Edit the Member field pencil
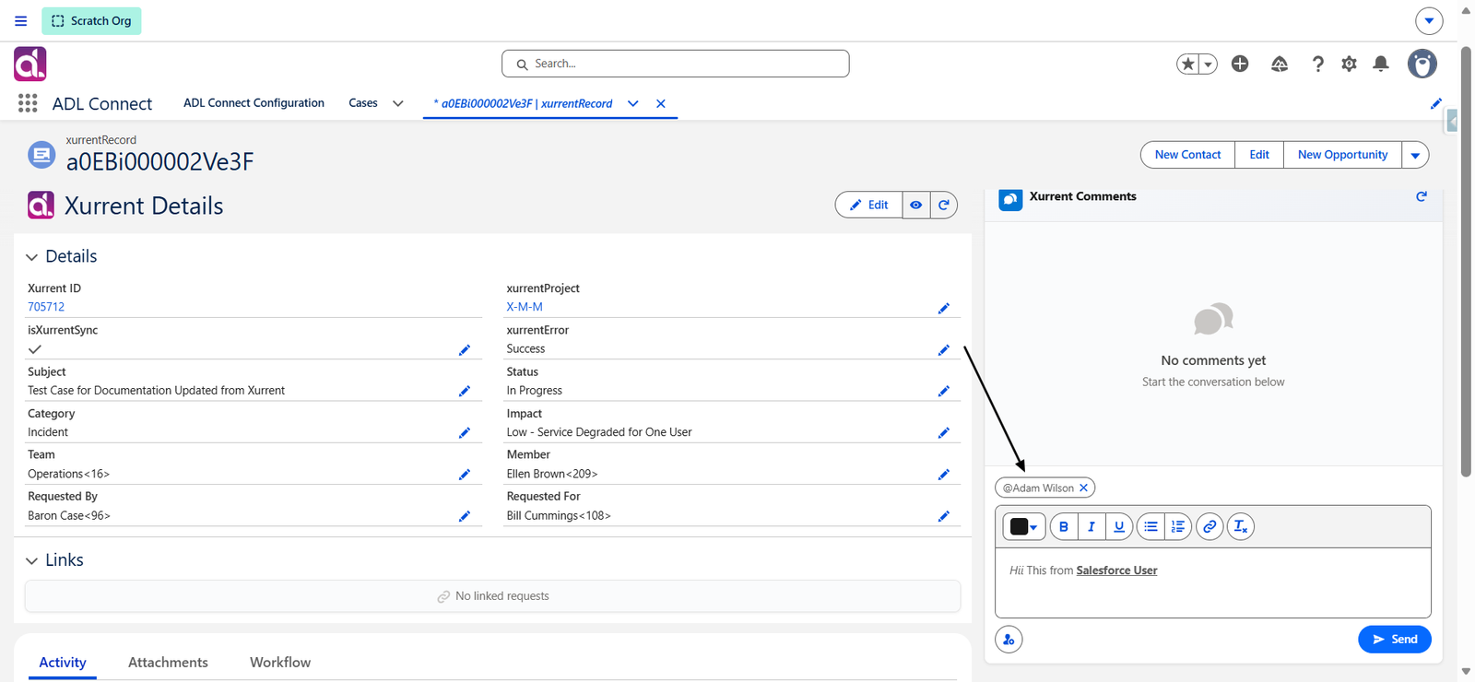This screenshot has height=682, width=1475. (x=943, y=475)
